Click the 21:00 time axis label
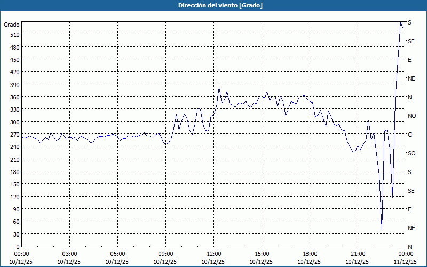 pos(358,254)
